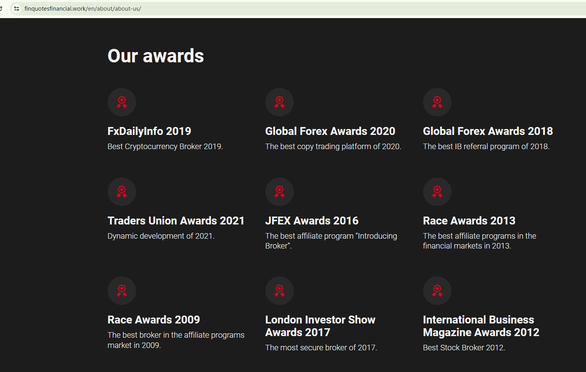Click 'The best broker in the affiliate programs' text
The width and height of the screenshot is (586, 372).
tap(176, 335)
